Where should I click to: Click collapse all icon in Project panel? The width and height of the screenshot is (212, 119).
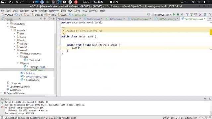point(45,19)
